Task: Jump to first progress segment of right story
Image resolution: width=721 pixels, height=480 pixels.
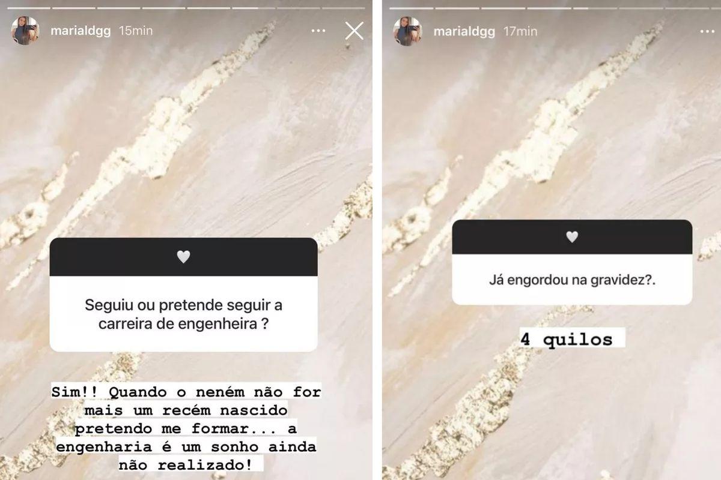Action: [411, 8]
